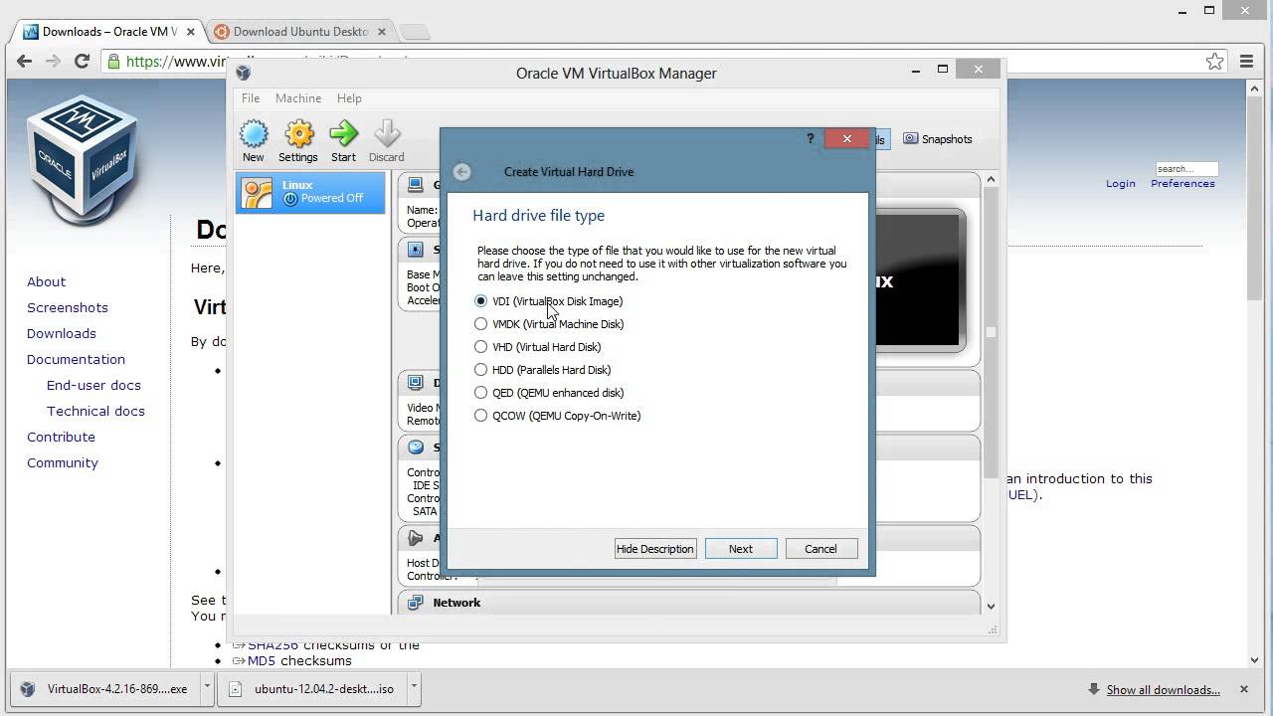Open dropdown arrow for ubuntu iso download

pos(414,687)
